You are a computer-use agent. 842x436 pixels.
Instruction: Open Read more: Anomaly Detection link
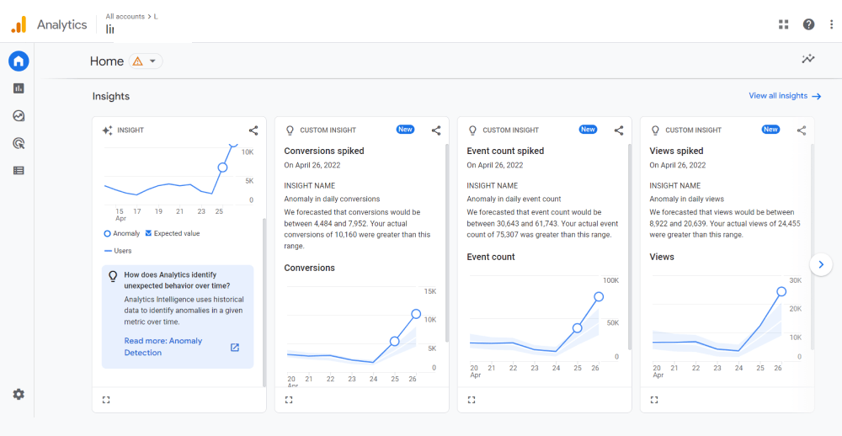point(163,347)
